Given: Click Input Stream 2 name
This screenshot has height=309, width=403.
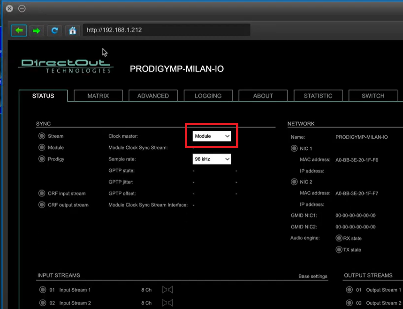Looking at the screenshot, I should [x=75, y=303].
